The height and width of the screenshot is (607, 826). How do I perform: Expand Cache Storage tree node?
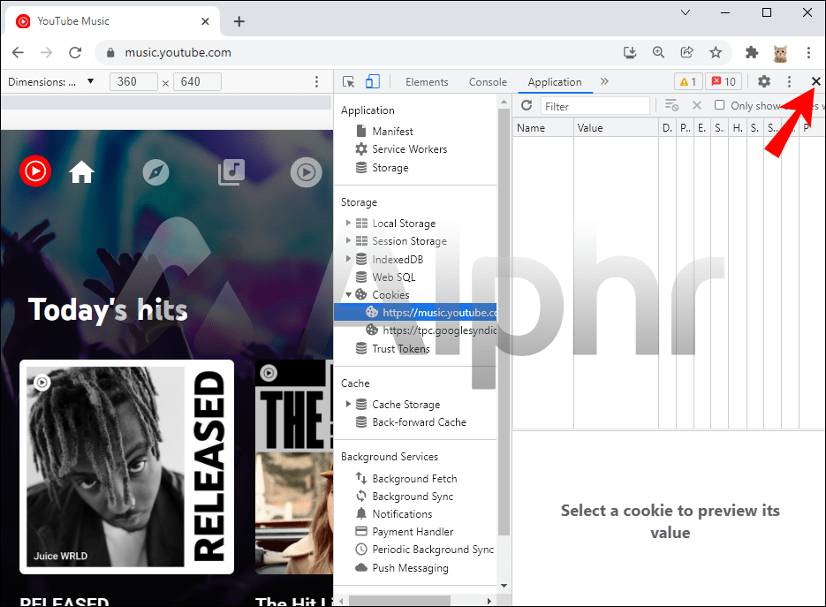[348, 404]
